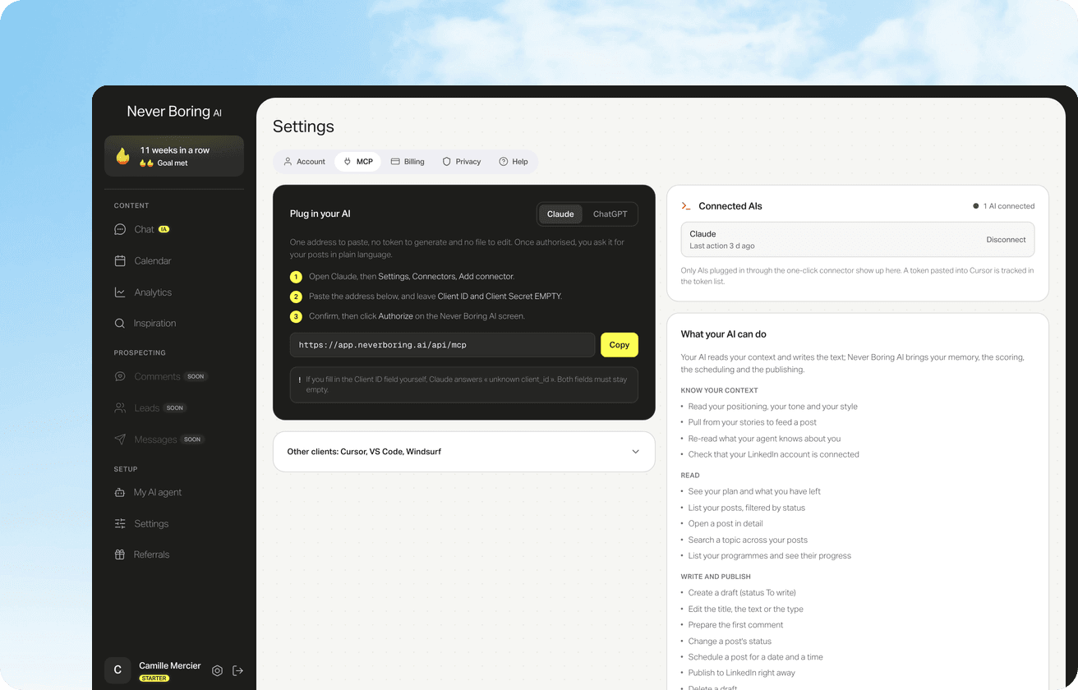
Task: Click "List your programmes and see their progress"
Action: click(x=770, y=555)
